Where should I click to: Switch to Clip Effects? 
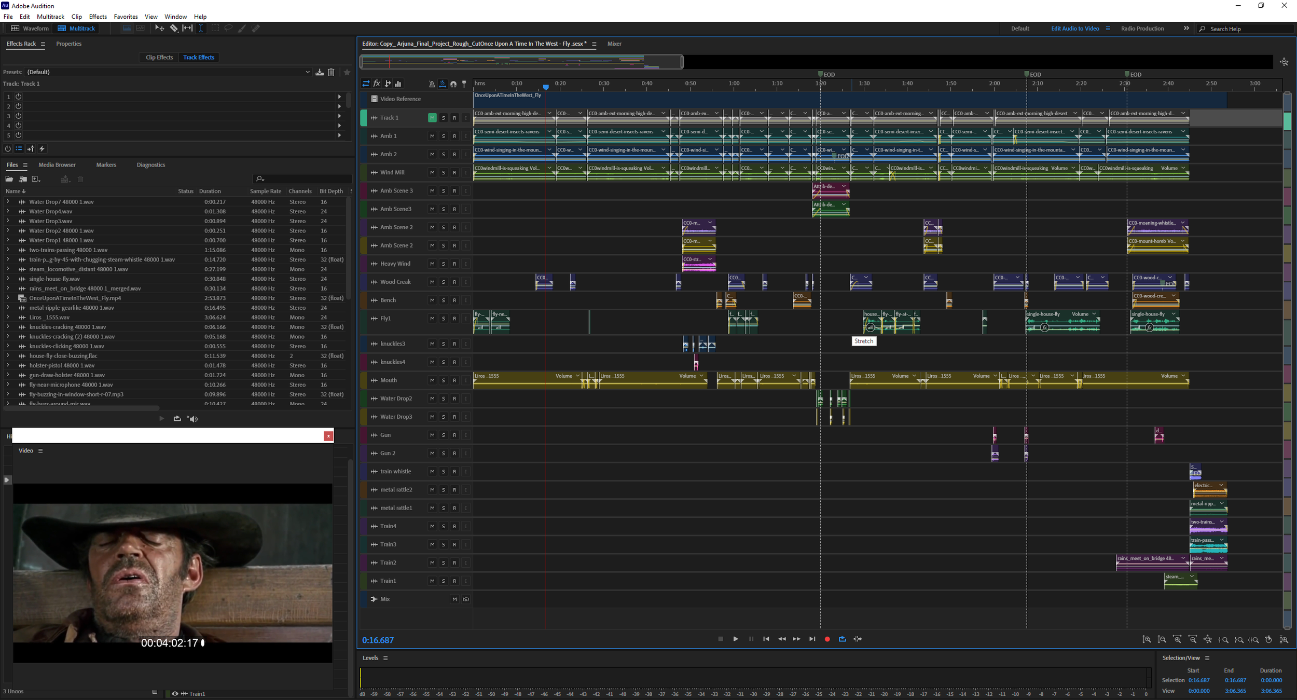[x=159, y=58]
